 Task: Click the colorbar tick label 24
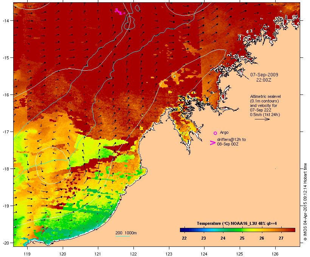coord(223,238)
